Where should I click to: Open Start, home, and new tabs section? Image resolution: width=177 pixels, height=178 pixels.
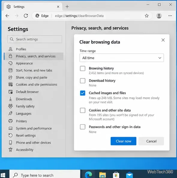pyautogui.click(x=34, y=70)
